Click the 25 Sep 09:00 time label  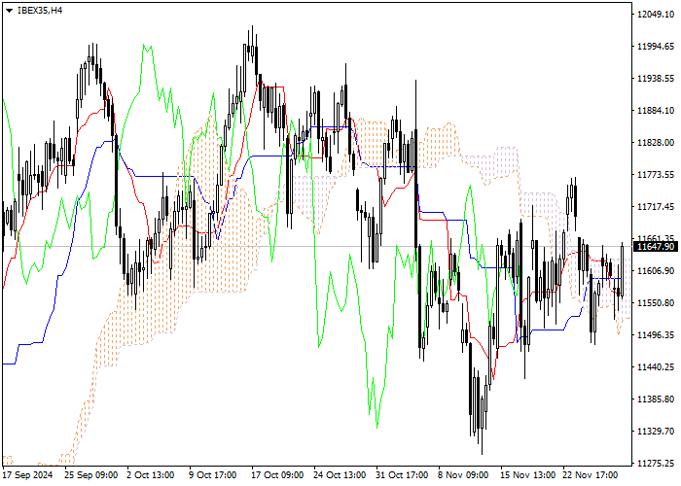[90, 475]
